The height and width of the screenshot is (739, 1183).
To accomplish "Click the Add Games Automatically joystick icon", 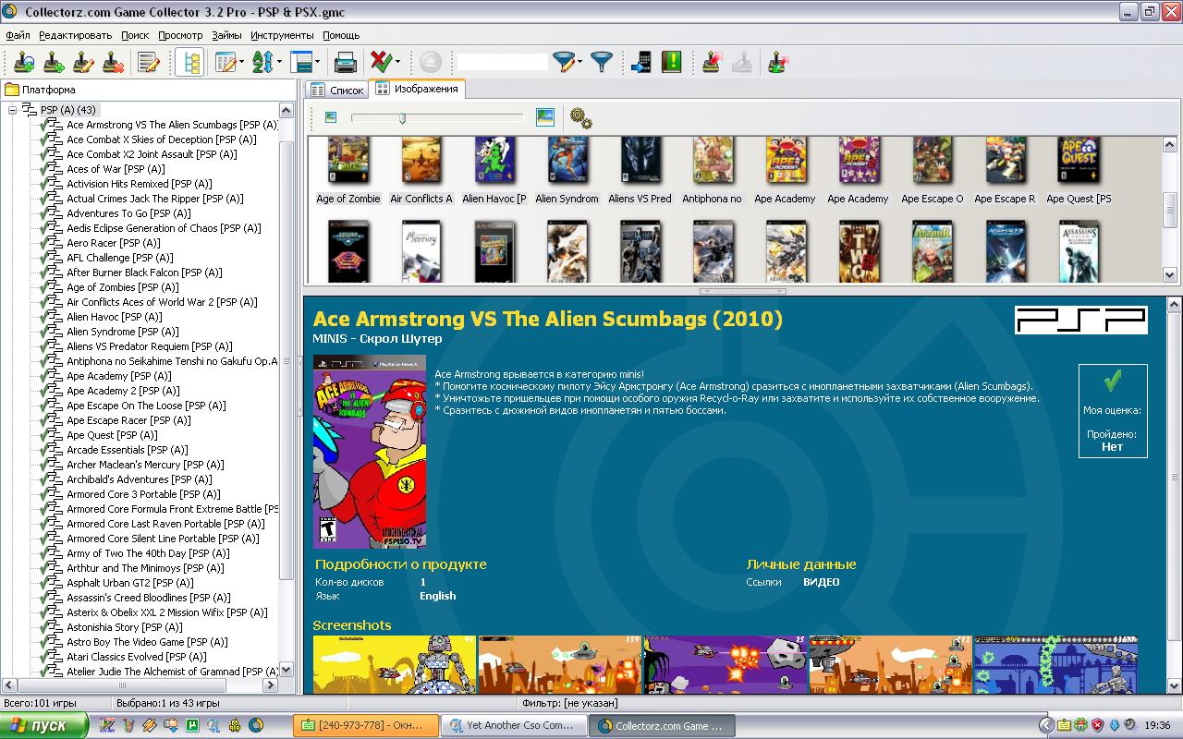I will tap(24, 63).
